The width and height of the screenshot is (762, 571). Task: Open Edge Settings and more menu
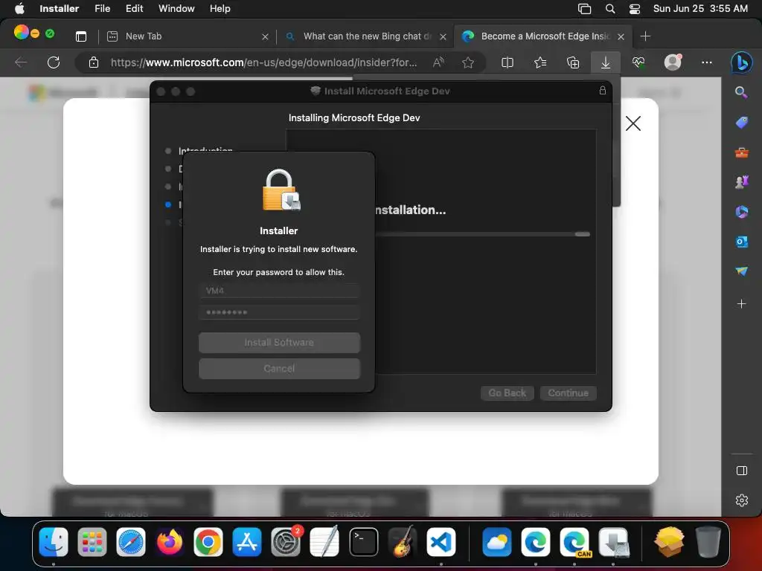[707, 62]
